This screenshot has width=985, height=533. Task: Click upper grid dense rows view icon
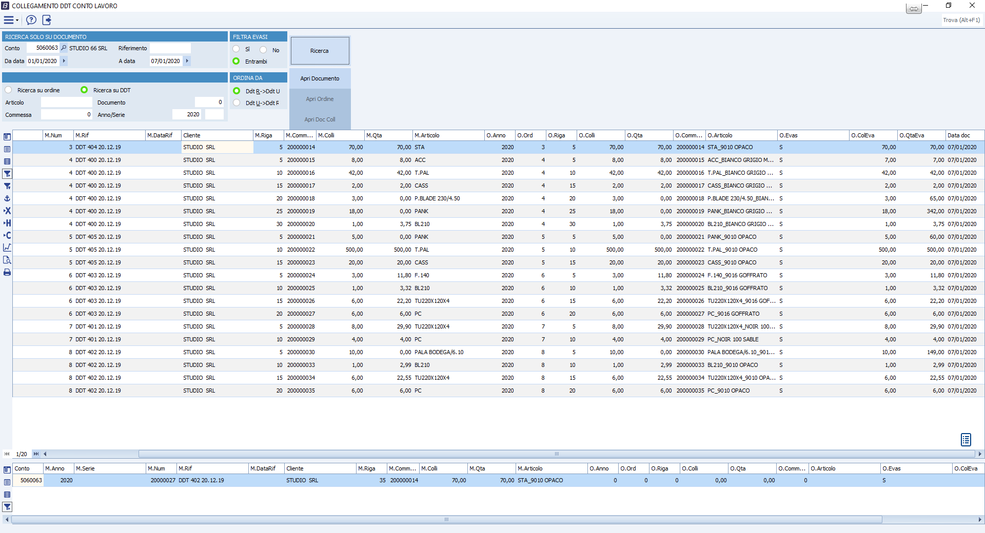tap(7, 161)
